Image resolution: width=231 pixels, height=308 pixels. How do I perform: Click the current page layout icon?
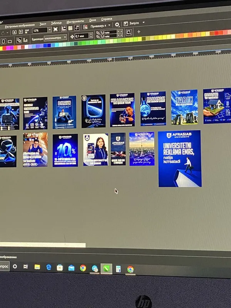coord(25,40)
